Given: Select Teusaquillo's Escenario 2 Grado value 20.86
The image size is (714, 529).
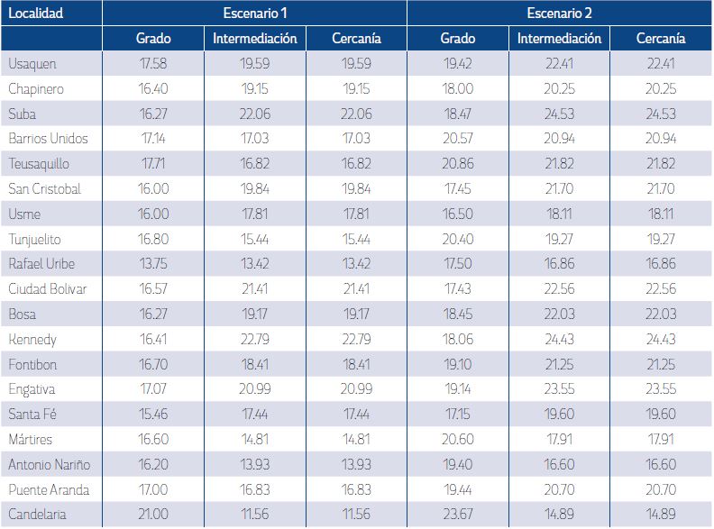Looking at the screenshot, I should (x=457, y=164).
